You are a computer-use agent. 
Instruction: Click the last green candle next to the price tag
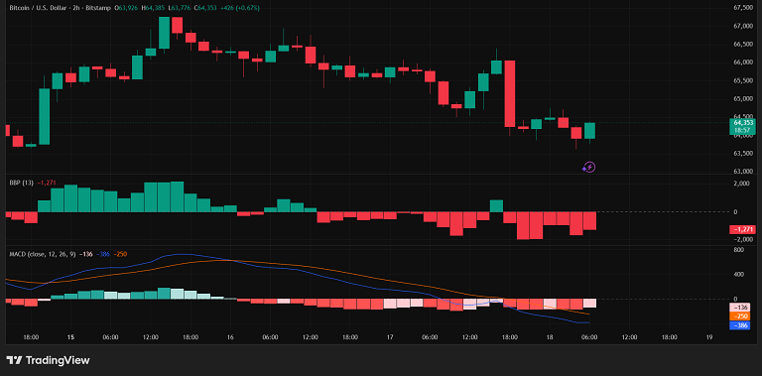590,131
